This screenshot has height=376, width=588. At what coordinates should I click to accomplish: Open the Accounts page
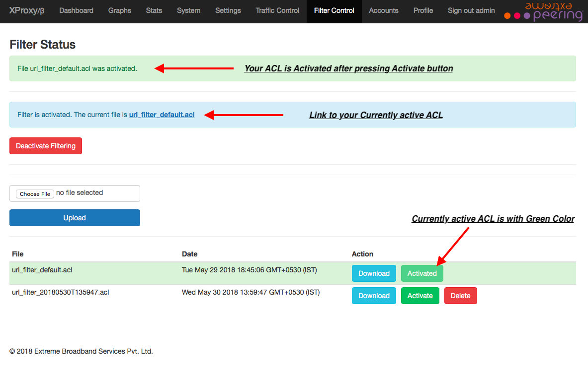coord(383,10)
